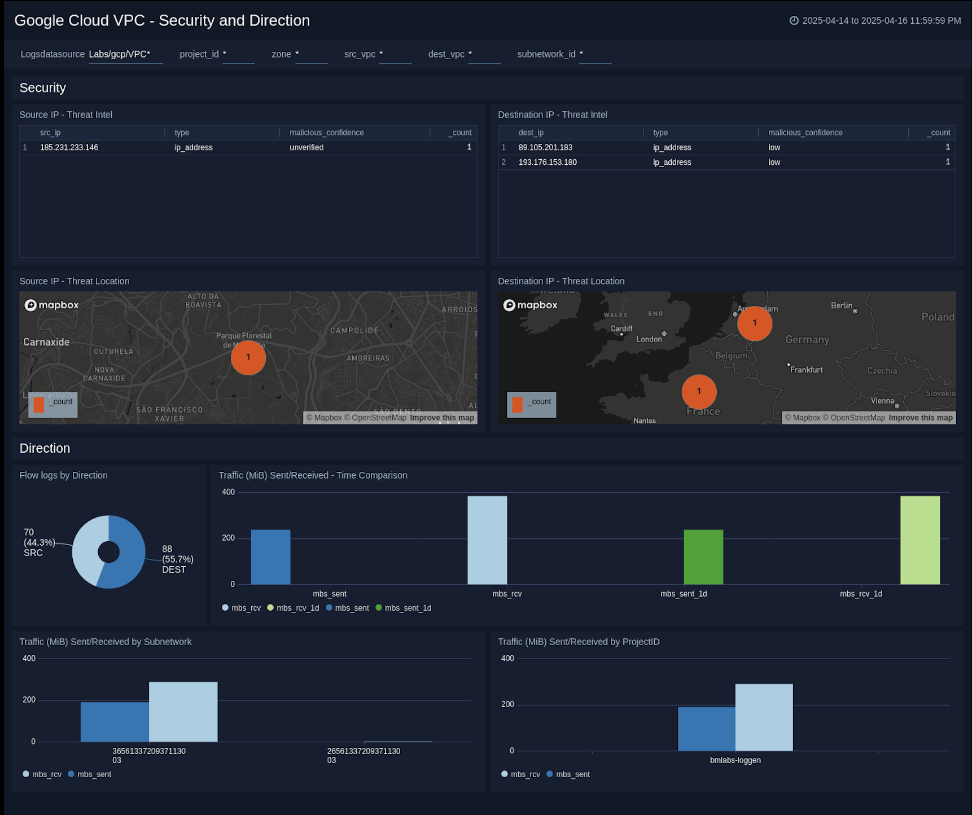Select the orange cluster marker on Source map
This screenshot has height=815, width=972.
(x=248, y=358)
